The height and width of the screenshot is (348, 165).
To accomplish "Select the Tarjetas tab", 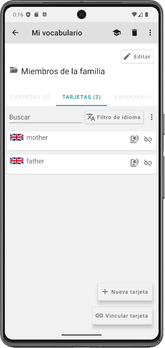I will pos(81,97).
